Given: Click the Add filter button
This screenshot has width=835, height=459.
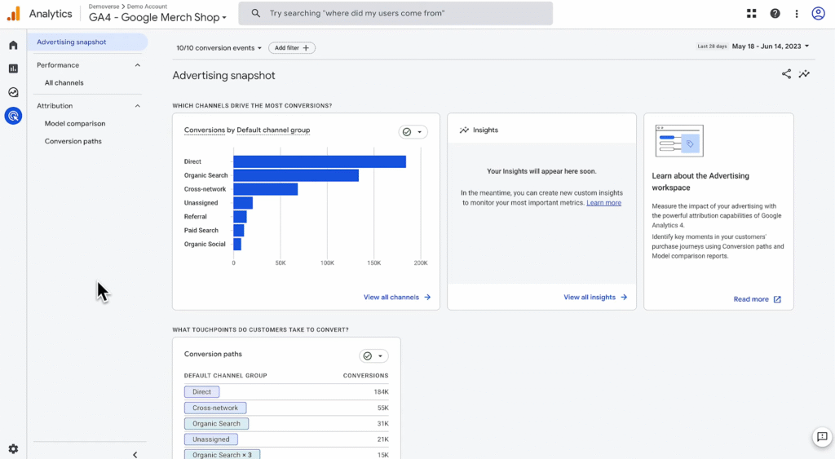Looking at the screenshot, I should 292,48.
